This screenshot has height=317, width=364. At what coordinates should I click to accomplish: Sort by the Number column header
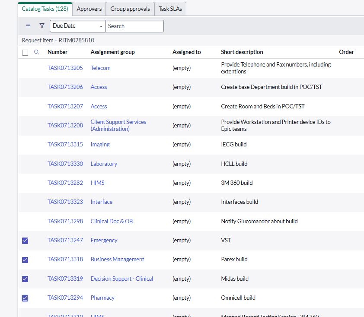[x=57, y=52]
